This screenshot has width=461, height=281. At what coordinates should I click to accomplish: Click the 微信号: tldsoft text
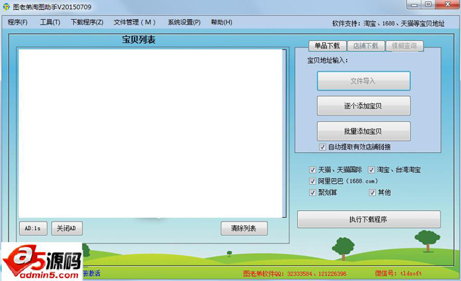pos(399,273)
